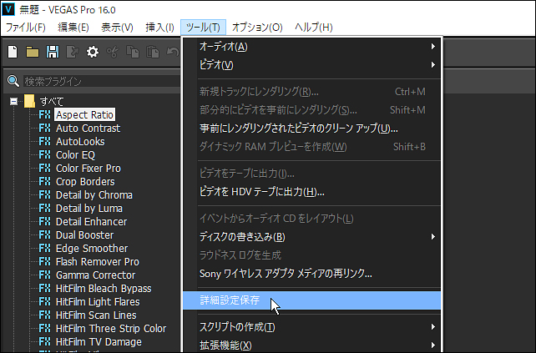Screen dimensions: 536x353
Task: Click the すべて folder icon
Action: [29, 101]
